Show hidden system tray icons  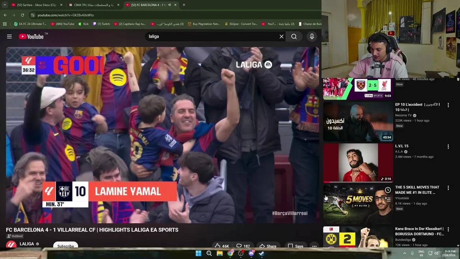coord(404,253)
